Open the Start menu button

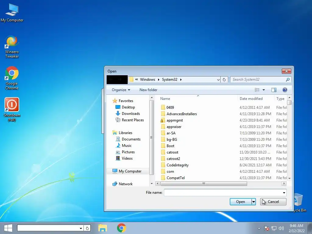point(8,228)
